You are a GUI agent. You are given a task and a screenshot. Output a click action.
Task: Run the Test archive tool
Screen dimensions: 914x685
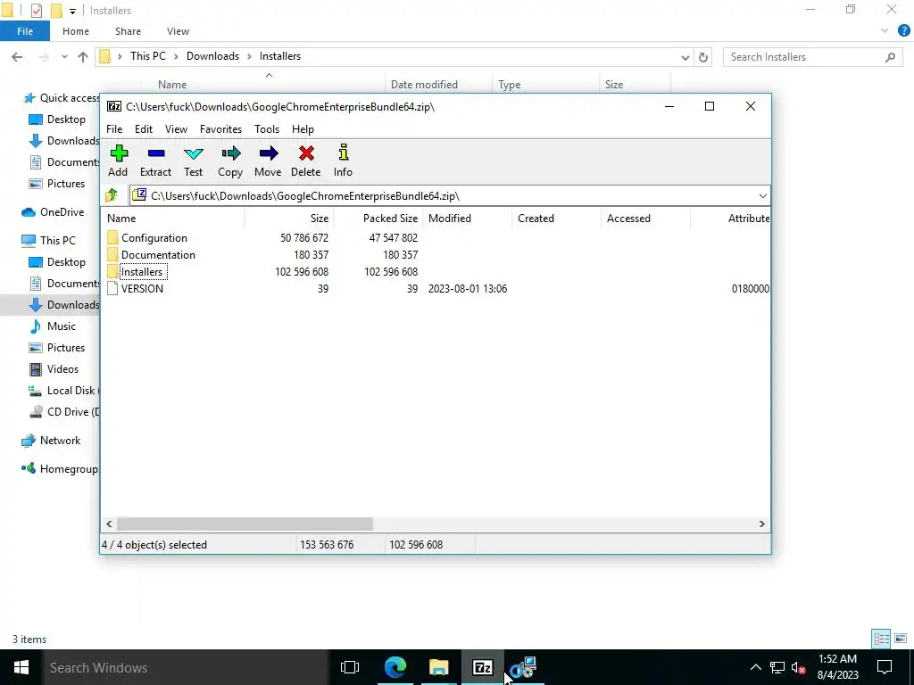coord(193,161)
